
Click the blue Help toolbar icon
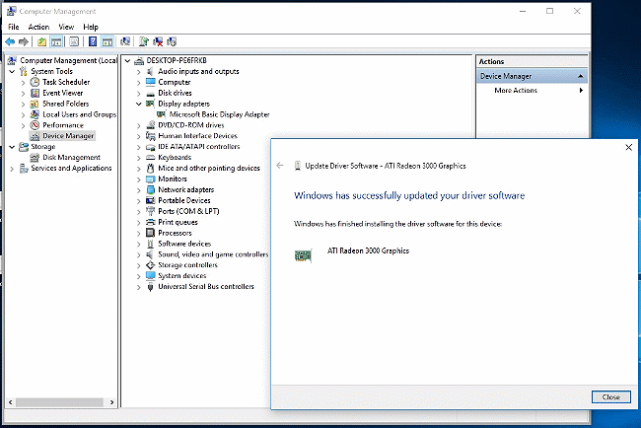(x=92, y=41)
